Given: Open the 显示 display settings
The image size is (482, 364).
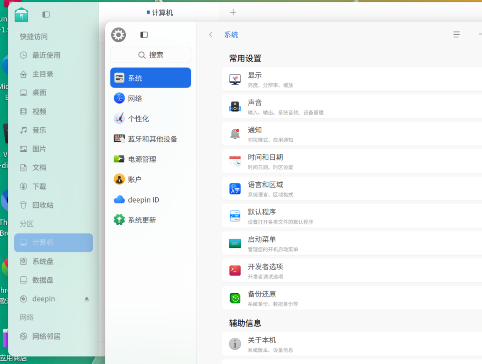Looking at the screenshot, I should coord(352,80).
